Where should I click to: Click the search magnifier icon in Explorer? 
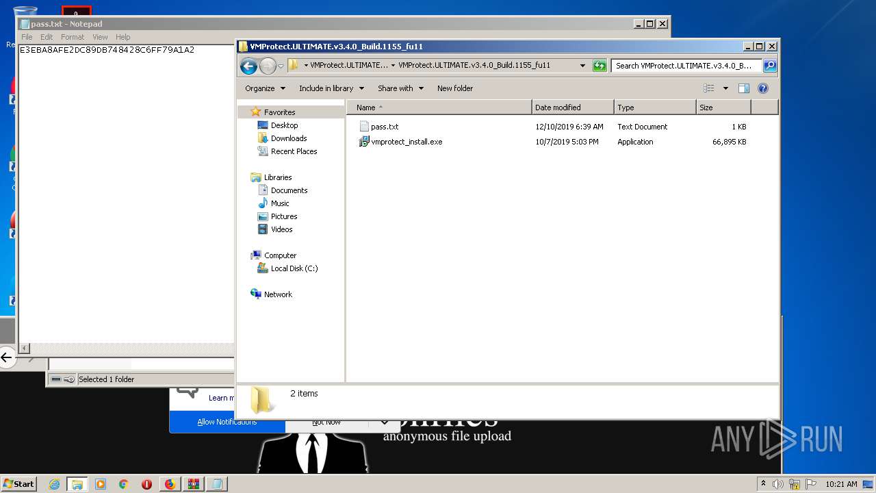[769, 66]
